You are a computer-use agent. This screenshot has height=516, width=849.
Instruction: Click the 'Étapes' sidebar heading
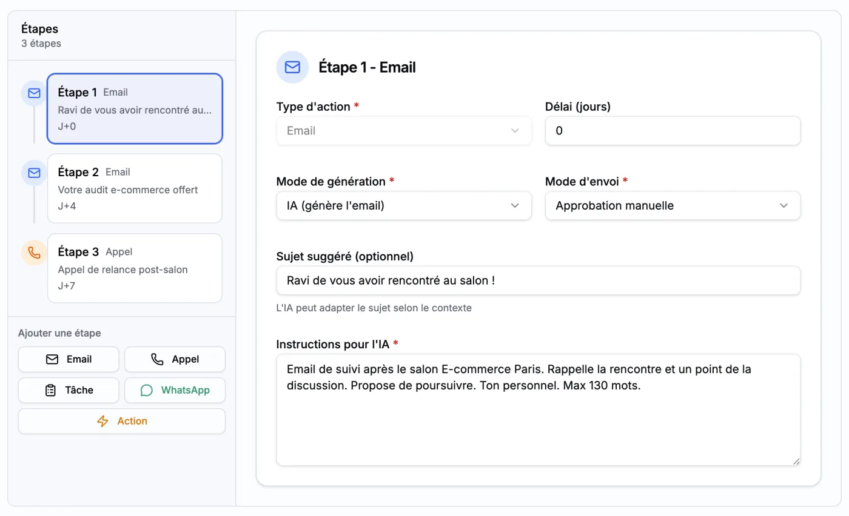[x=40, y=28]
